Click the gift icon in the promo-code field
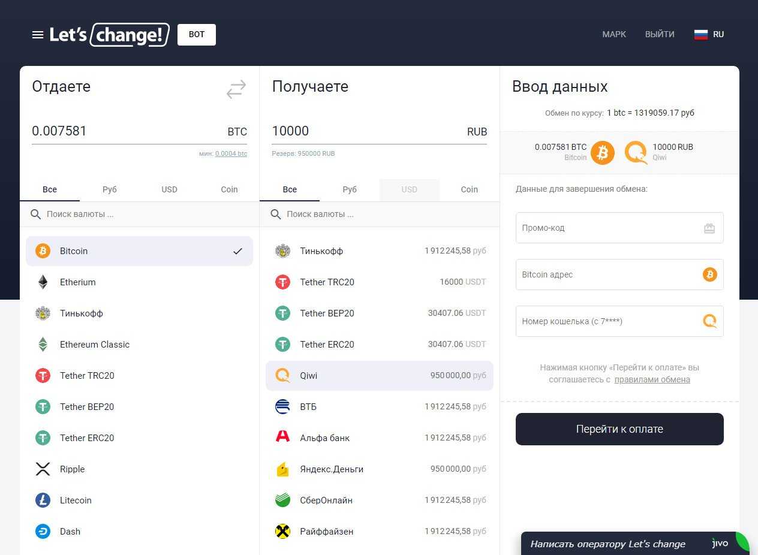 coord(709,228)
